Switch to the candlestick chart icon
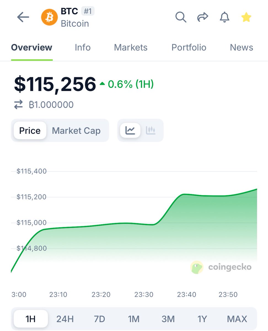The width and height of the screenshot is (268, 331). coord(151,130)
